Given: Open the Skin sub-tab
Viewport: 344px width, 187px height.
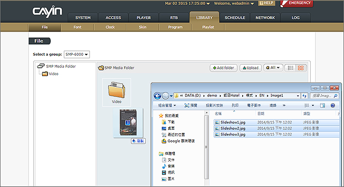Looking at the screenshot, I should tap(142, 27).
